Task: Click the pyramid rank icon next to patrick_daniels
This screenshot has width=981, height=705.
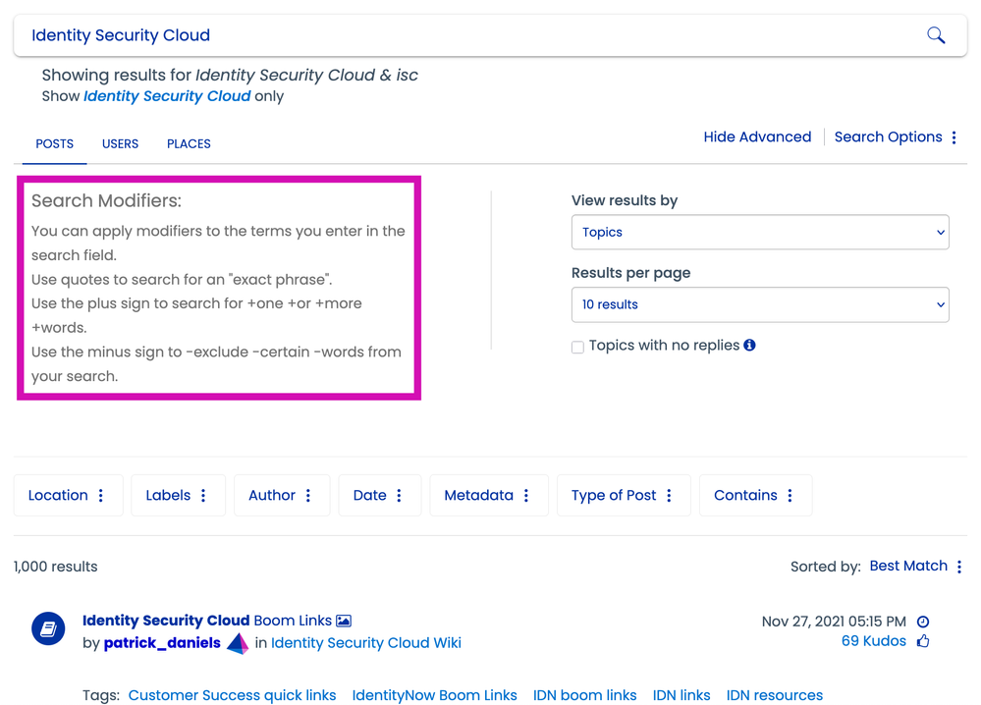Action: point(238,644)
